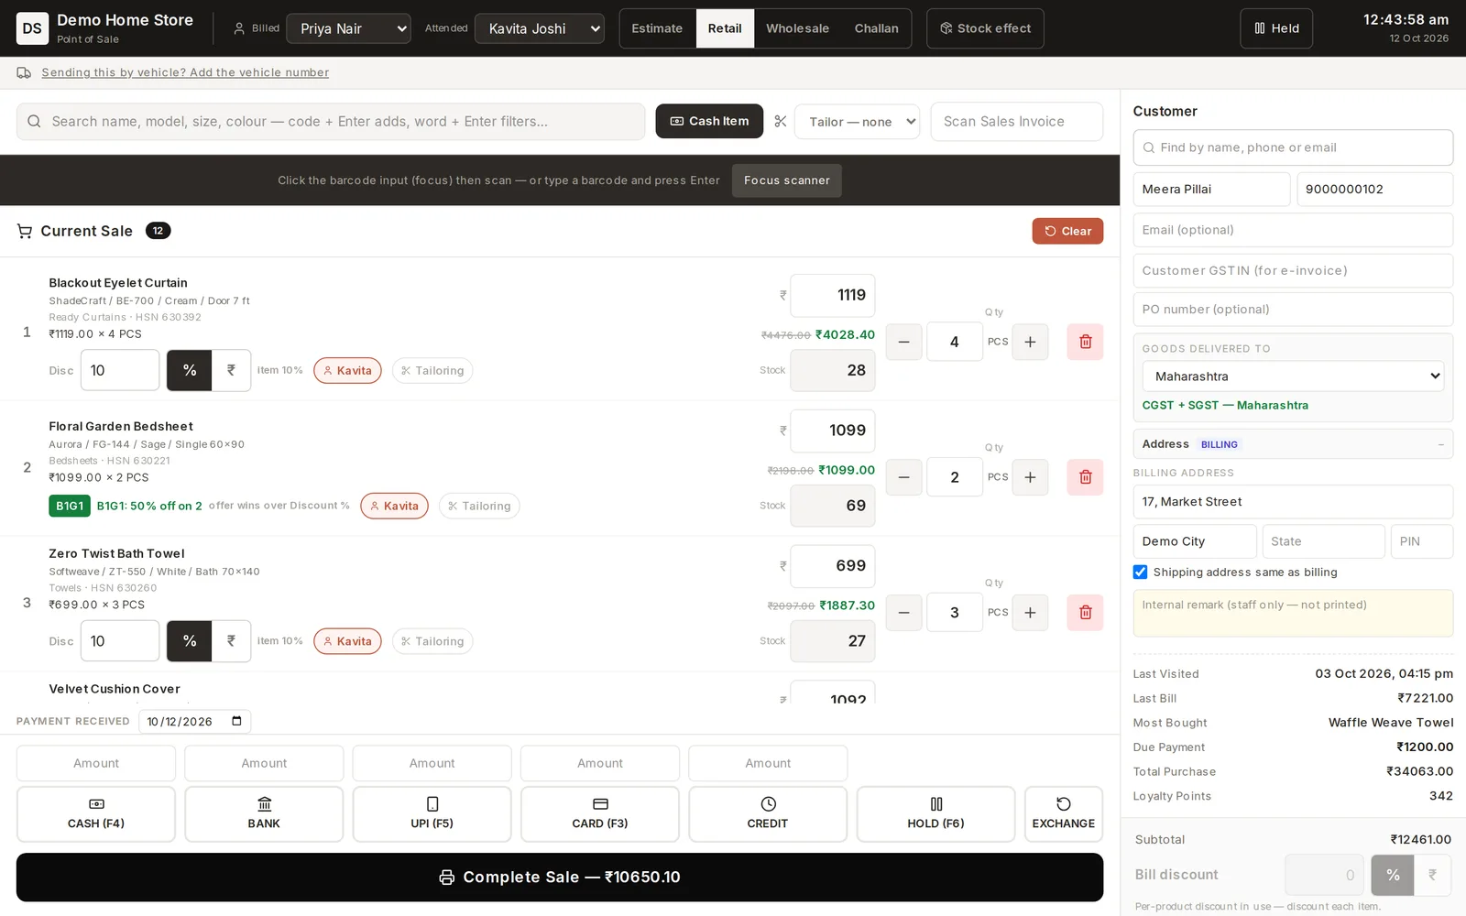Click the Internal remark field

[1293, 613]
